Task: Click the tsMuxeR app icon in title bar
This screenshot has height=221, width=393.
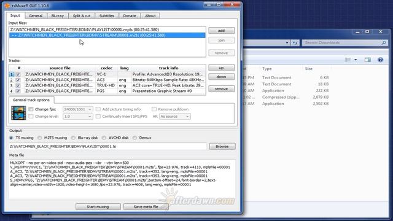Action: tap(7, 6)
